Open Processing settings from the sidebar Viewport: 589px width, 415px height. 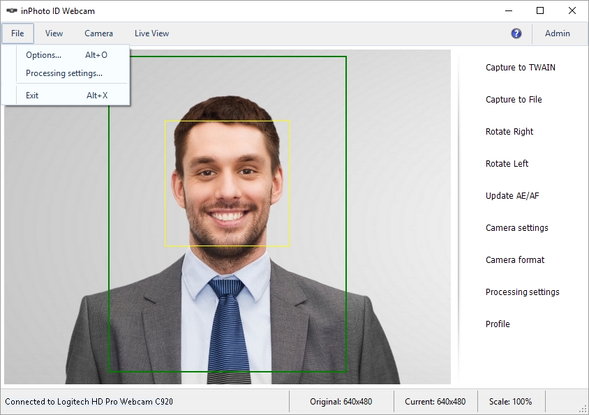pos(522,292)
